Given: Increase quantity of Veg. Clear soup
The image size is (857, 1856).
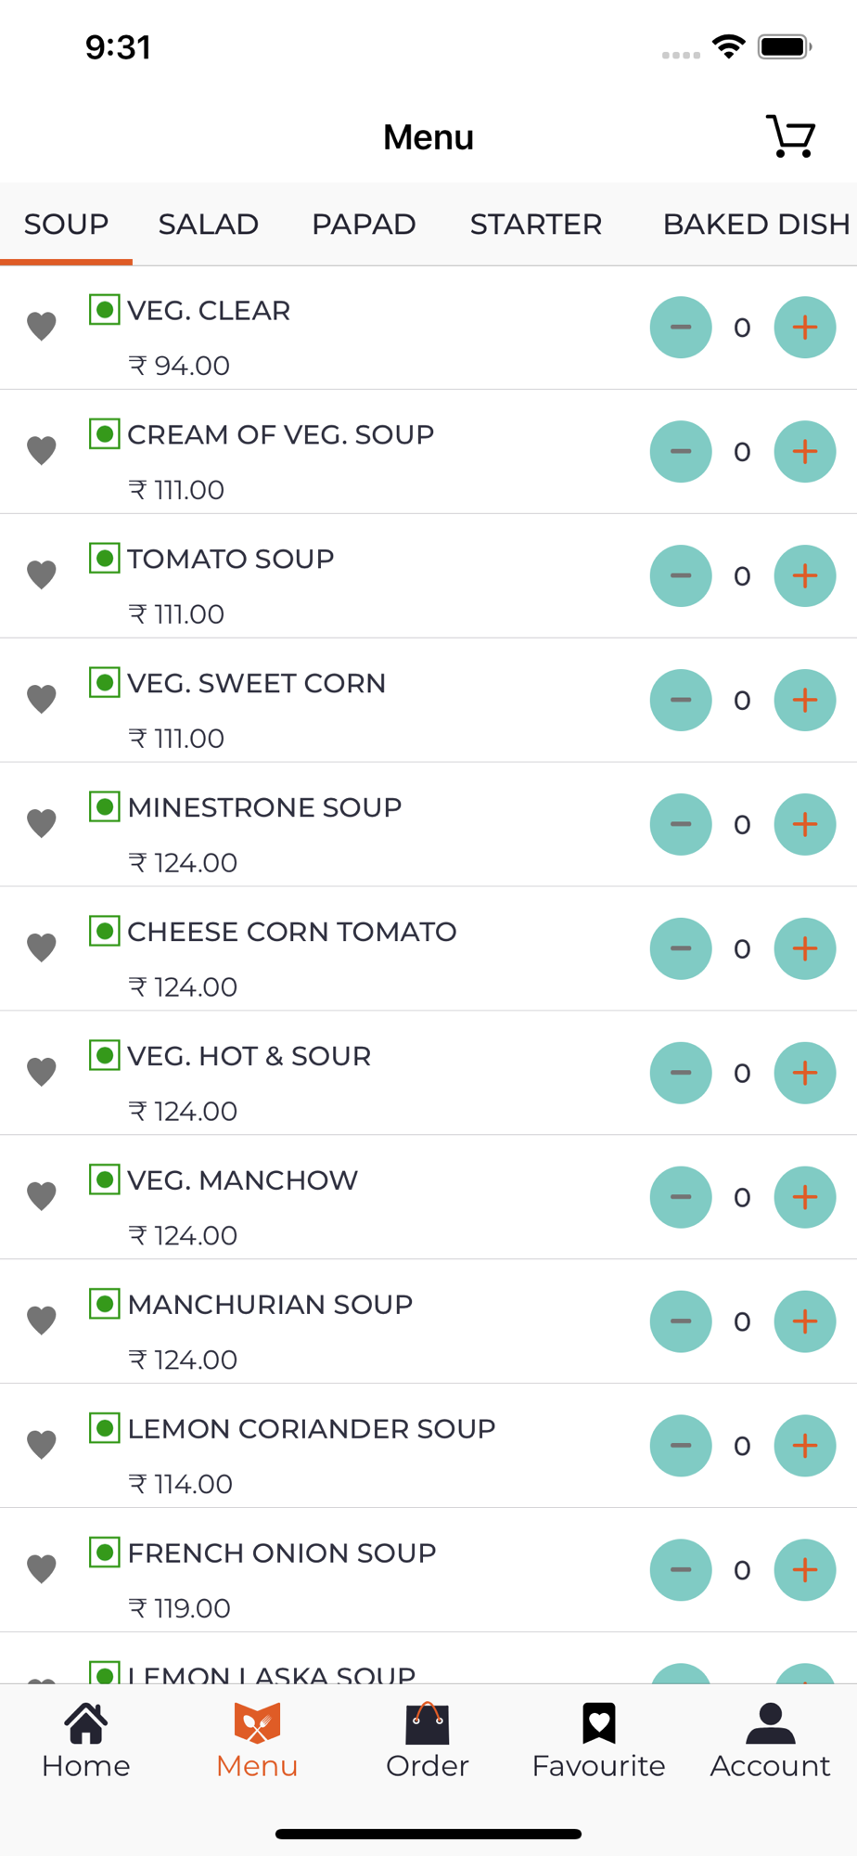Looking at the screenshot, I should pos(805,328).
